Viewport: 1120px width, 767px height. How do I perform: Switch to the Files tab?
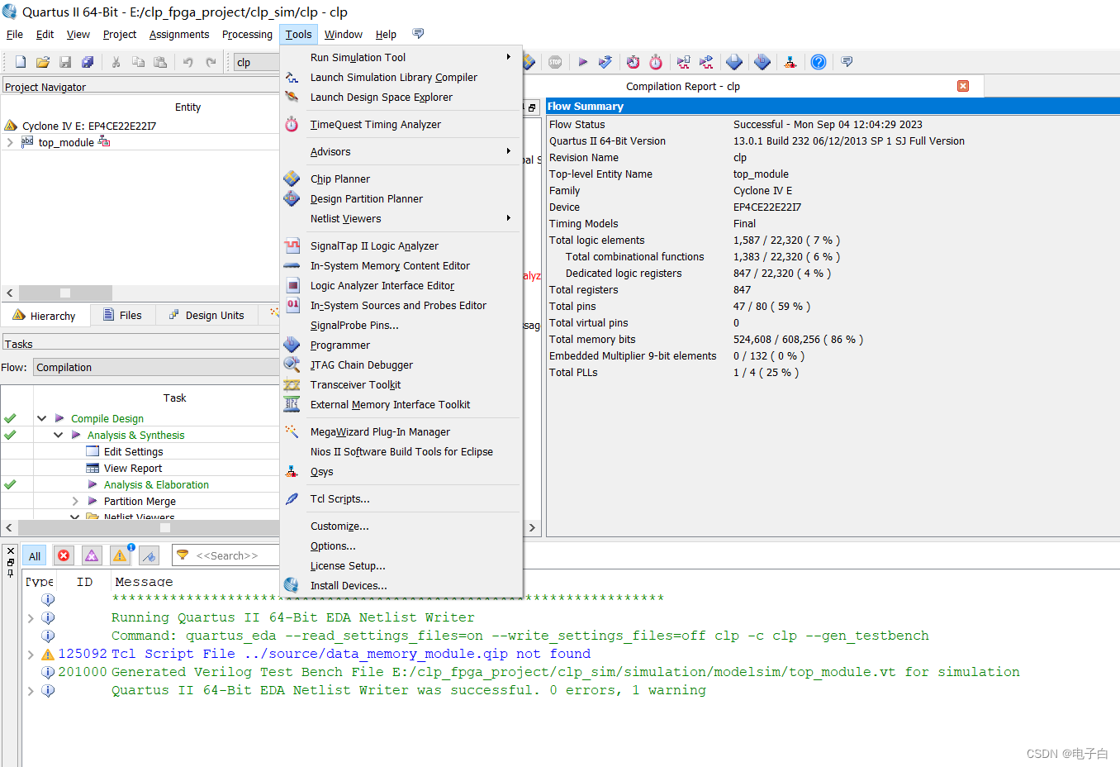(122, 315)
